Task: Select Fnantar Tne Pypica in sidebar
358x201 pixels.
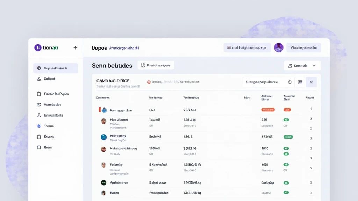Action: pyautogui.click(x=56, y=94)
